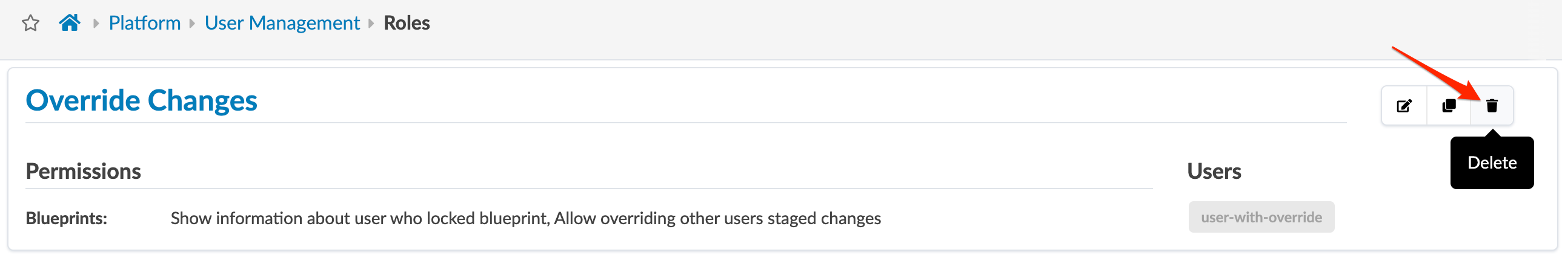Click the Blueprints permission label

(x=66, y=219)
